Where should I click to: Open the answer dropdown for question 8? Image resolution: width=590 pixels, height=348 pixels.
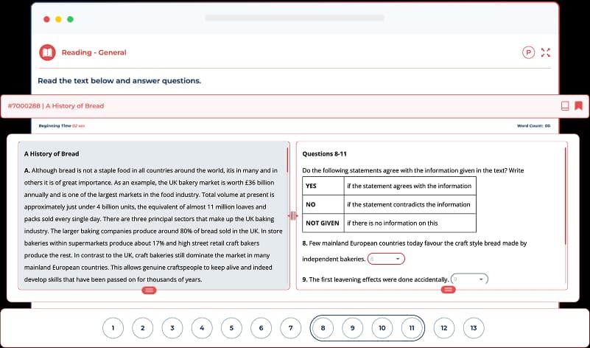pos(386,259)
